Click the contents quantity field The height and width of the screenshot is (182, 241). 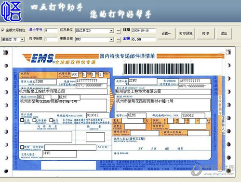tap(95, 137)
